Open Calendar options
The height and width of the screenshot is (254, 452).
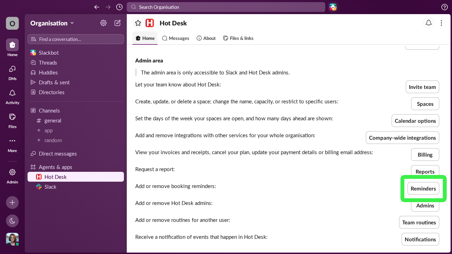pos(415,121)
